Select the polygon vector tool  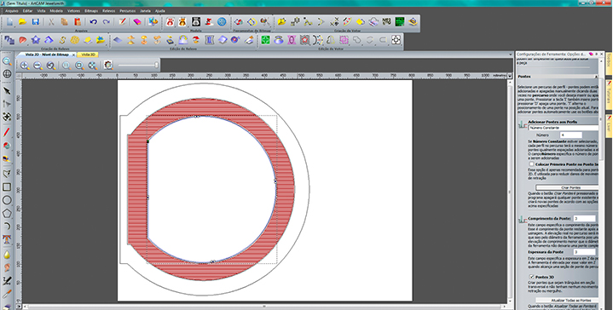point(7,213)
